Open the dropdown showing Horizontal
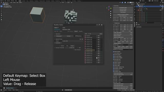Viewport: 164px width, 92px height. tap(126, 79)
